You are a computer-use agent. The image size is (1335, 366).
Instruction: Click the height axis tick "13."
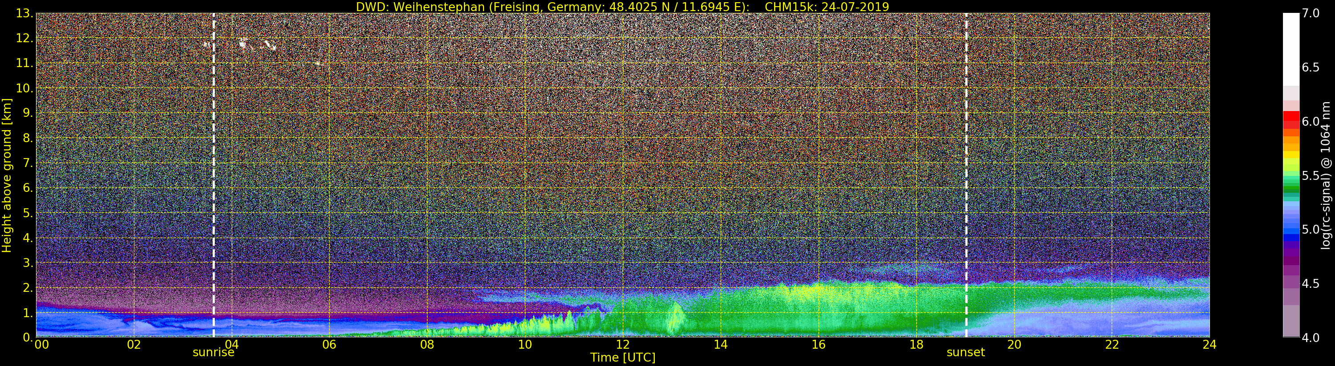(x=24, y=13)
